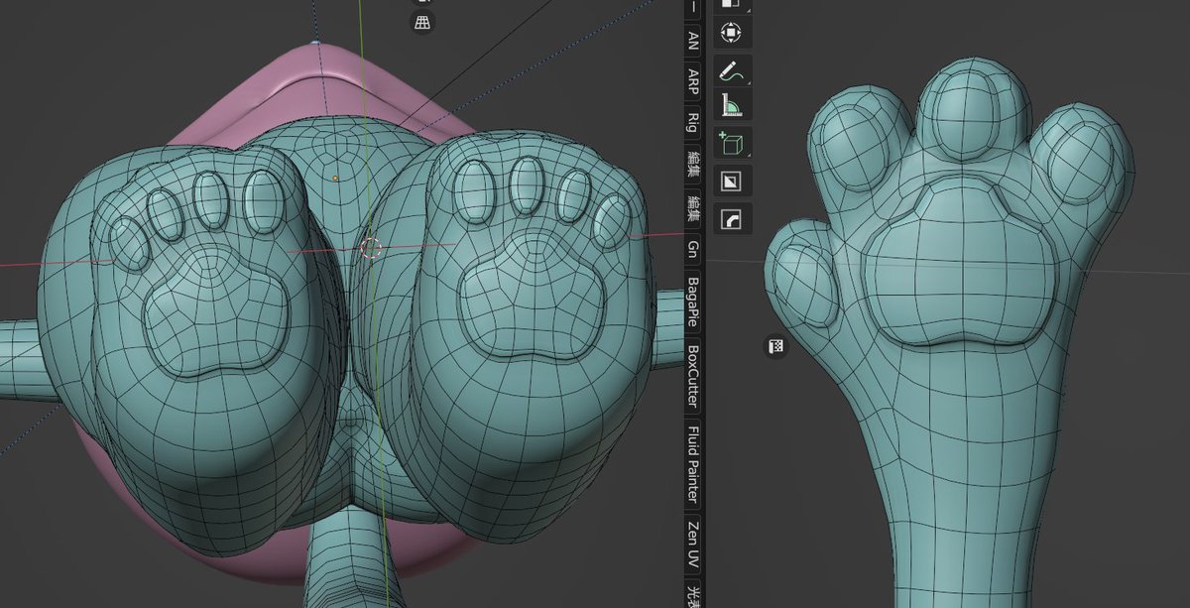Toggle perspective/orthographic view grid icon
Viewport: 1190px width, 608px height.
[x=422, y=23]
